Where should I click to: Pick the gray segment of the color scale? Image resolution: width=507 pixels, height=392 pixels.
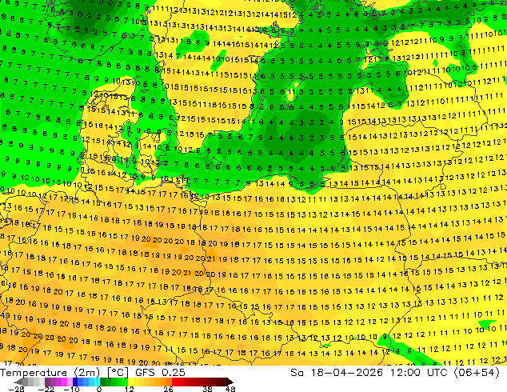pyautogui.click(x=26, y=382)
